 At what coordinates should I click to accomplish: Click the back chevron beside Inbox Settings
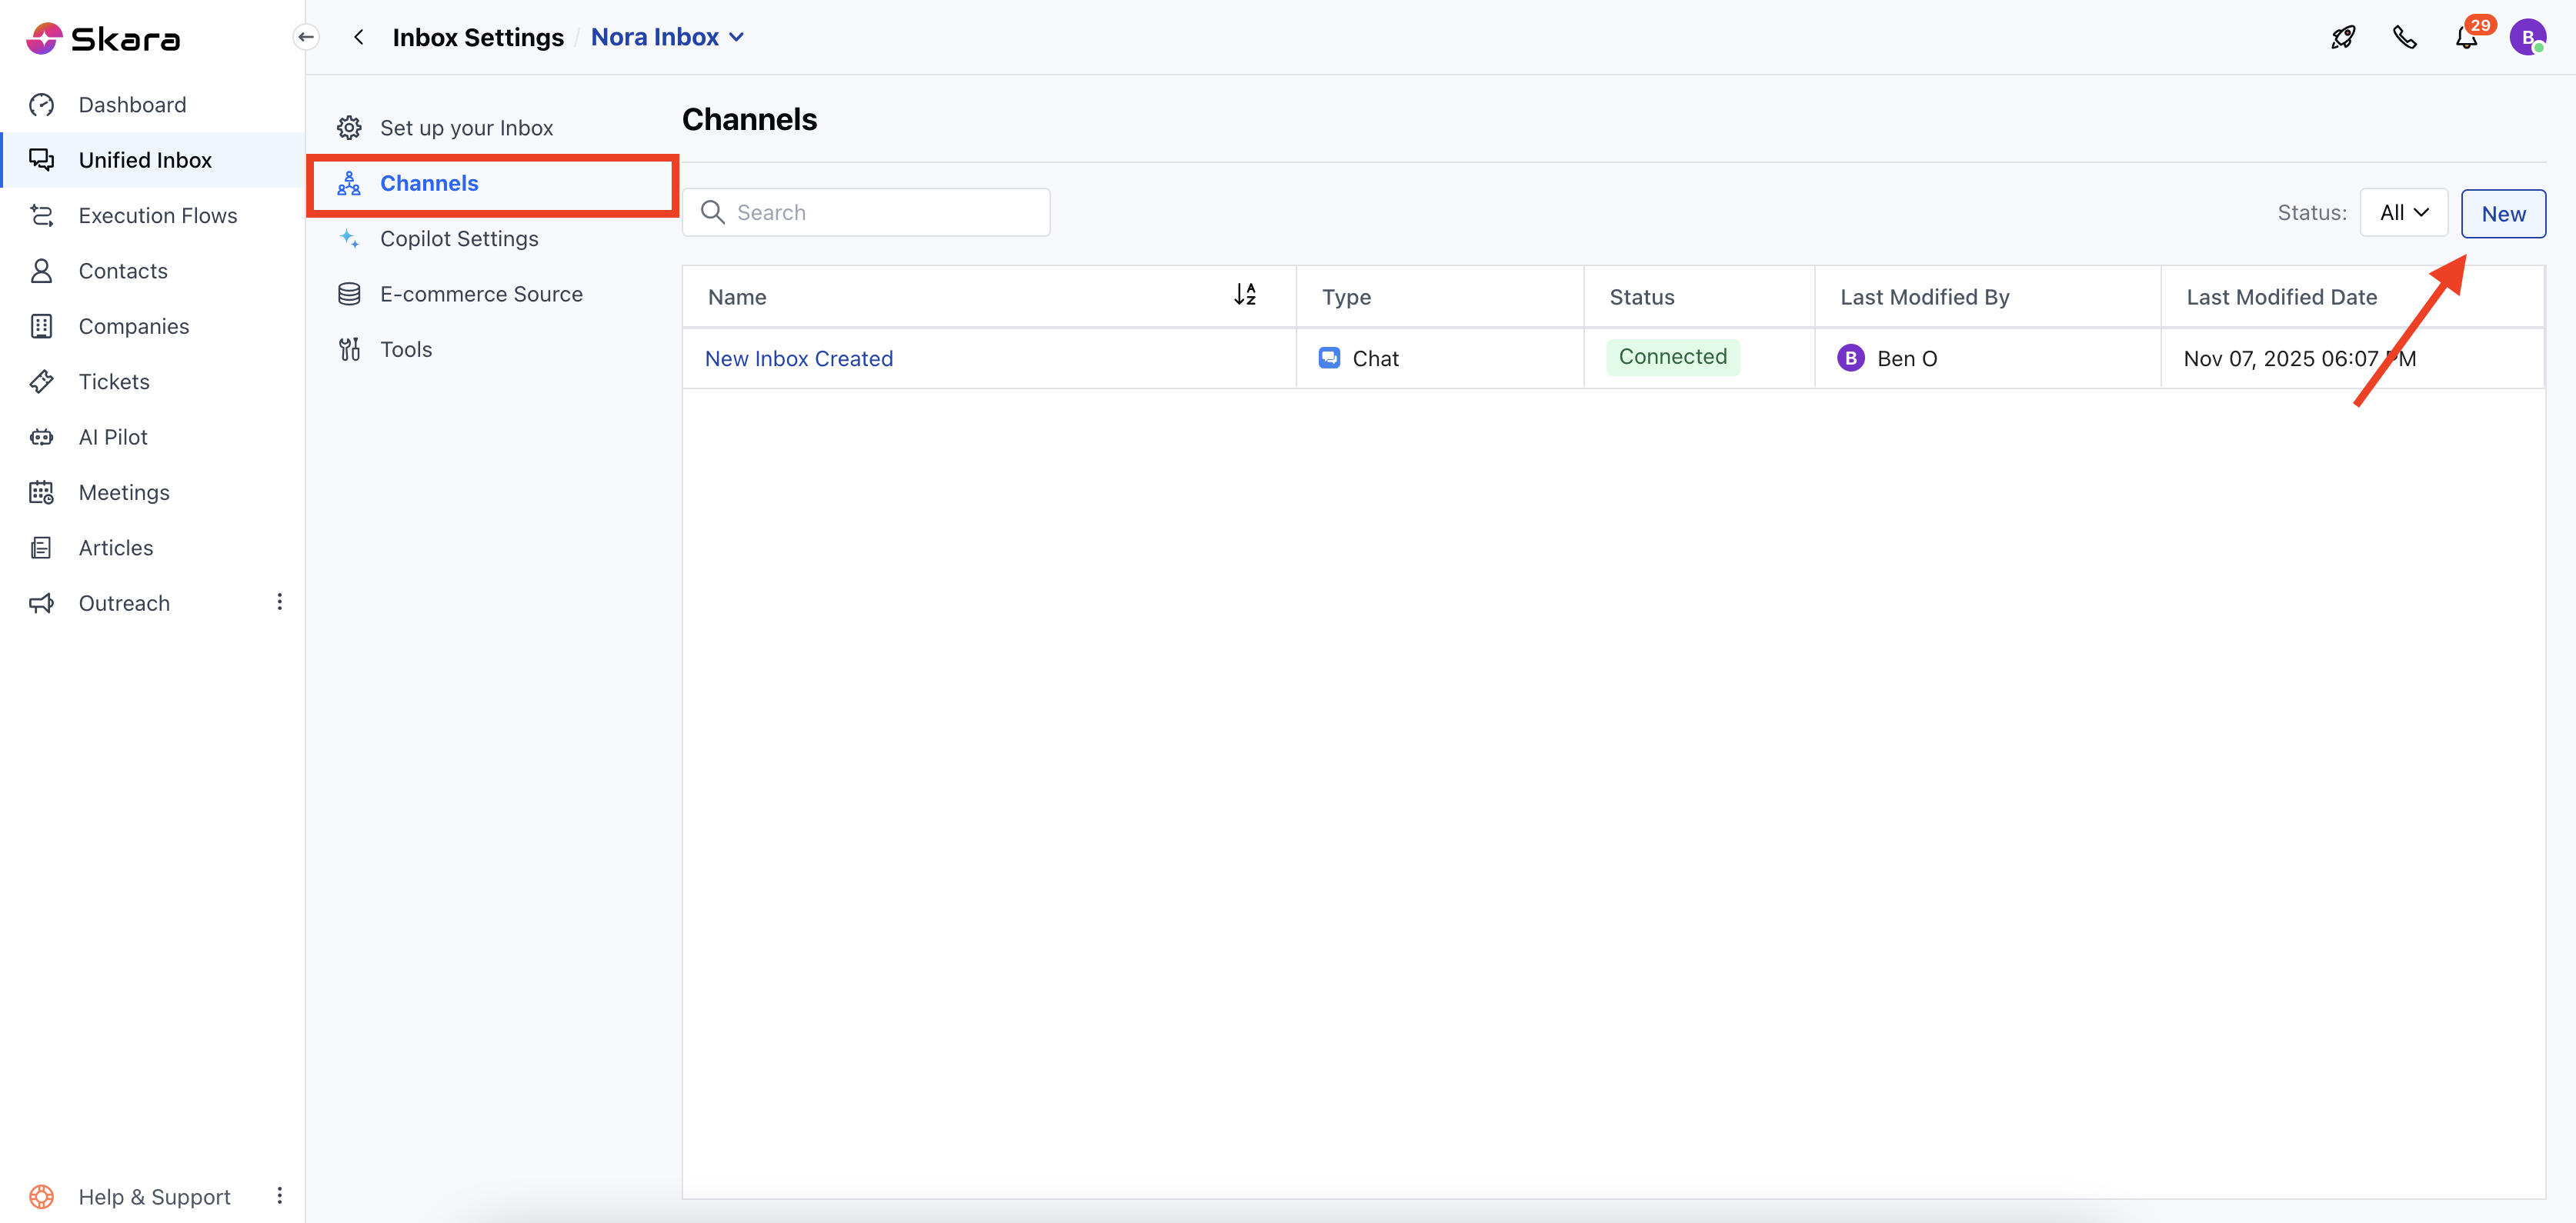point(359,37)
